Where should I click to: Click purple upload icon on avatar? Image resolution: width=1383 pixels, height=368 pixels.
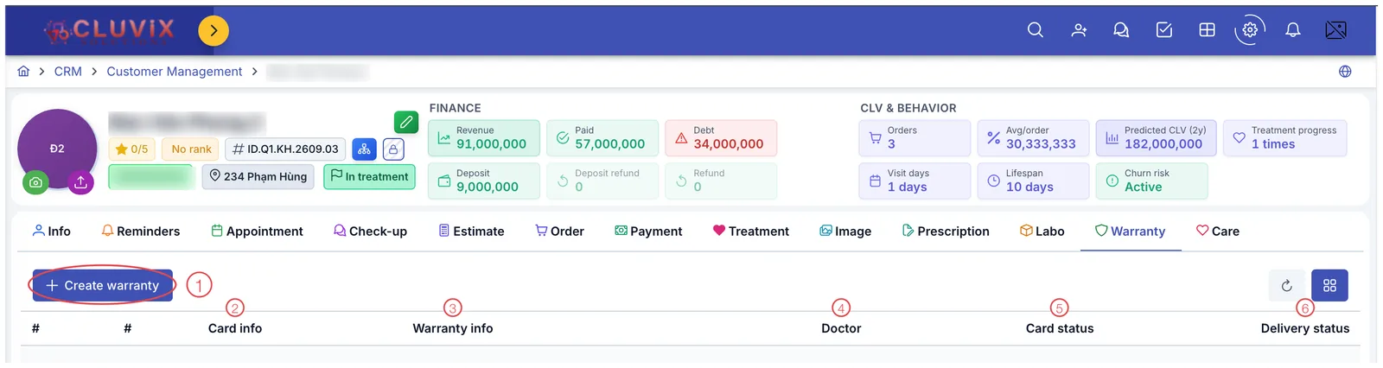tap(80, 182)
